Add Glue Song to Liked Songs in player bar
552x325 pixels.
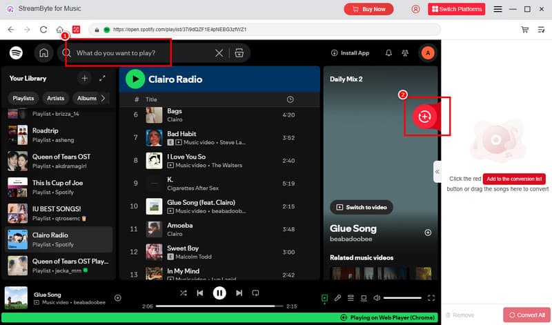click(x=118, y=298)
